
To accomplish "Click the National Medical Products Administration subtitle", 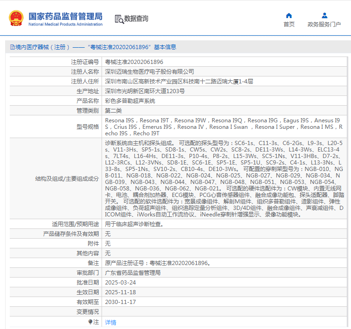I will [x=65, y=24].
